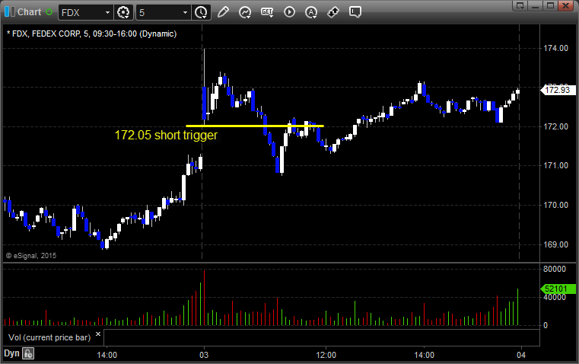Image resolution: width=579 pixels, height=364 pixels.
Task: Open the circled A icon menu
Action: click(x=311, y=12)
